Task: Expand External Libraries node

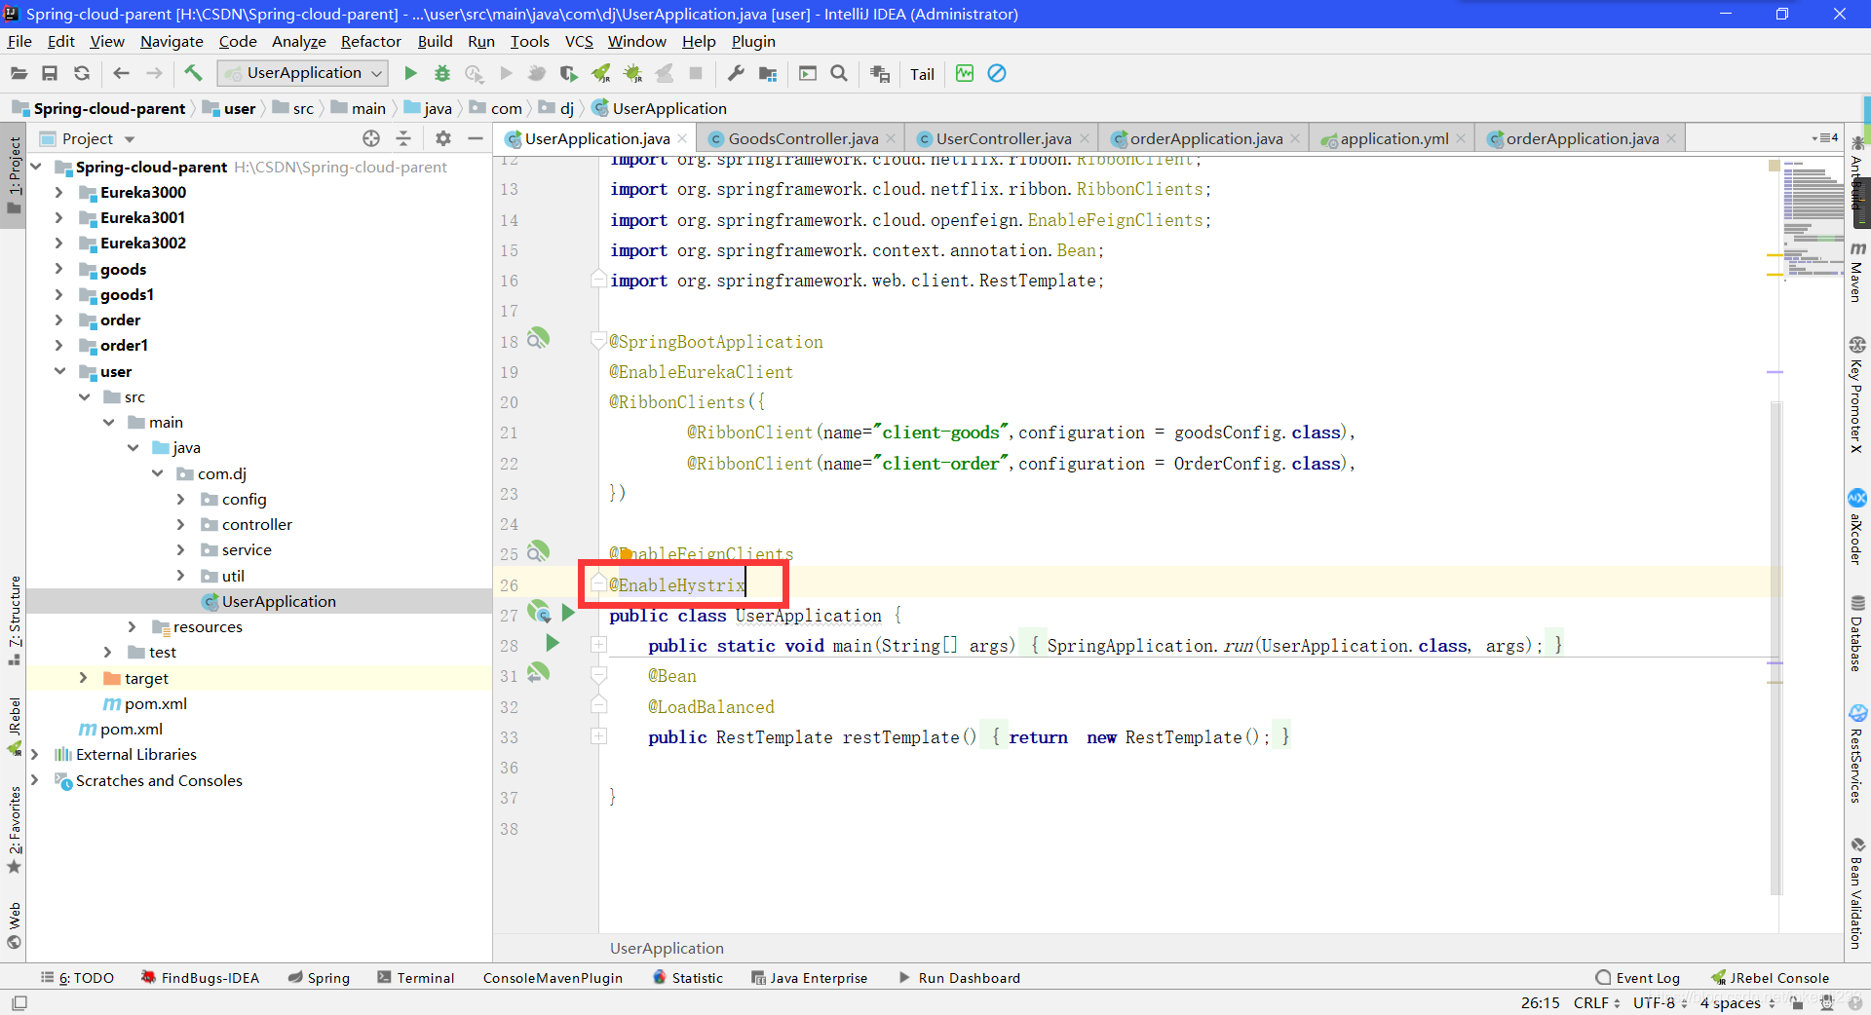Action: click(x=34, y=754)
